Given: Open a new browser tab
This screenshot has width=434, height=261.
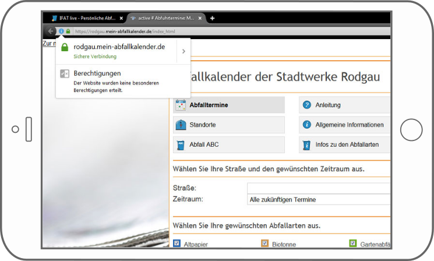Looking at the screenshot, I should [212, 18].
